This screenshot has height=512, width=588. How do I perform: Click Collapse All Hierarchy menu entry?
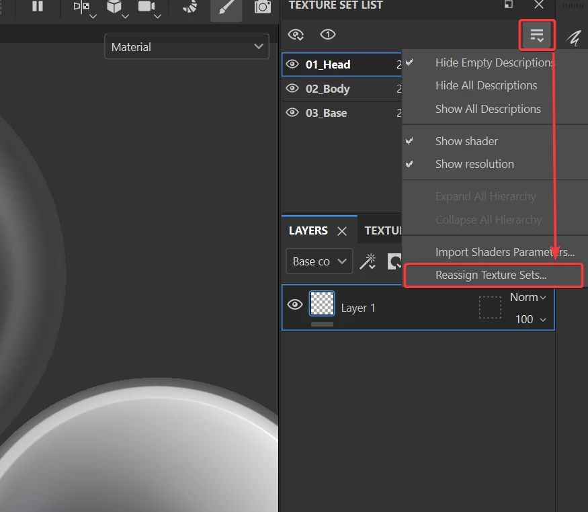tap(495, 219)
